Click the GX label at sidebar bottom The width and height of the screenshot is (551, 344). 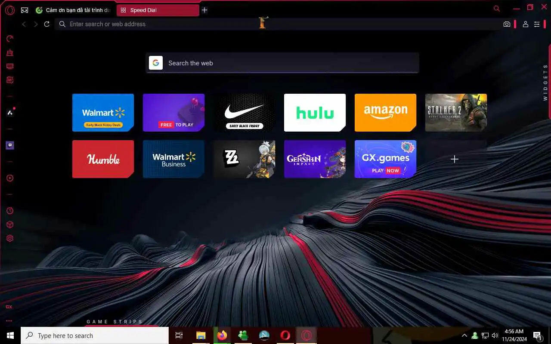(9, 307)
